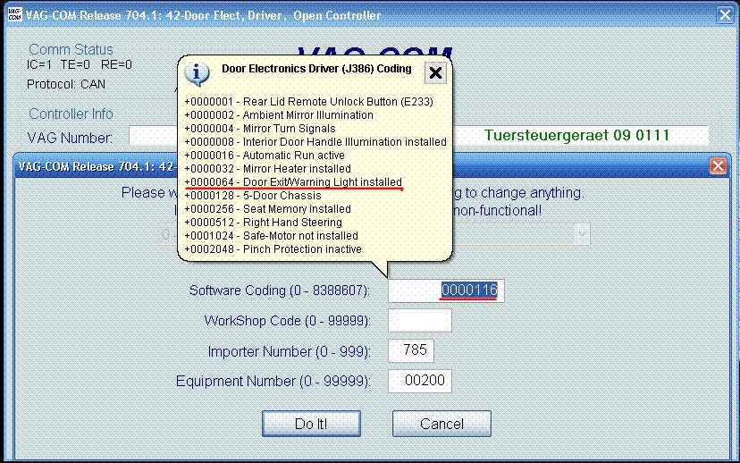
Task: Click '+0002048 - Pinch Protection inactive' line
Action: [x=273, y=248]
